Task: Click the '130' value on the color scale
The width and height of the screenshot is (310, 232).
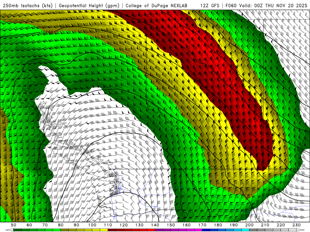Action: pos(139,225)
